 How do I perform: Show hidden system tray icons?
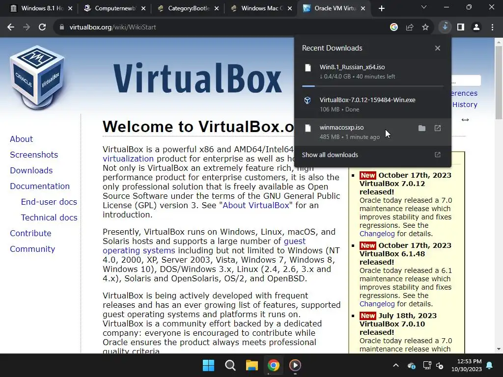[x=396, y=365]
